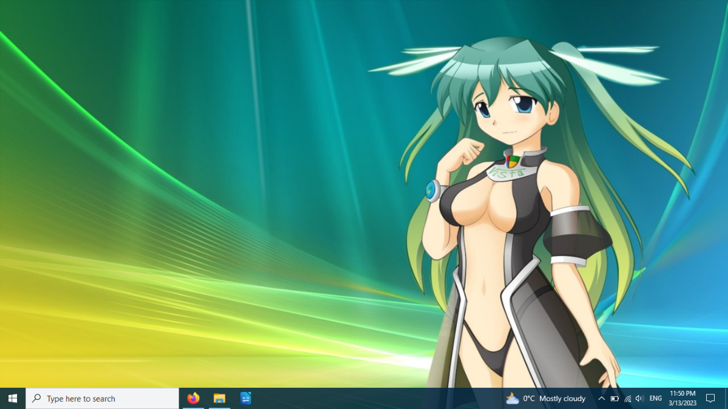Click the battery status tray icon
728x409 pixels.
point(615,399)
